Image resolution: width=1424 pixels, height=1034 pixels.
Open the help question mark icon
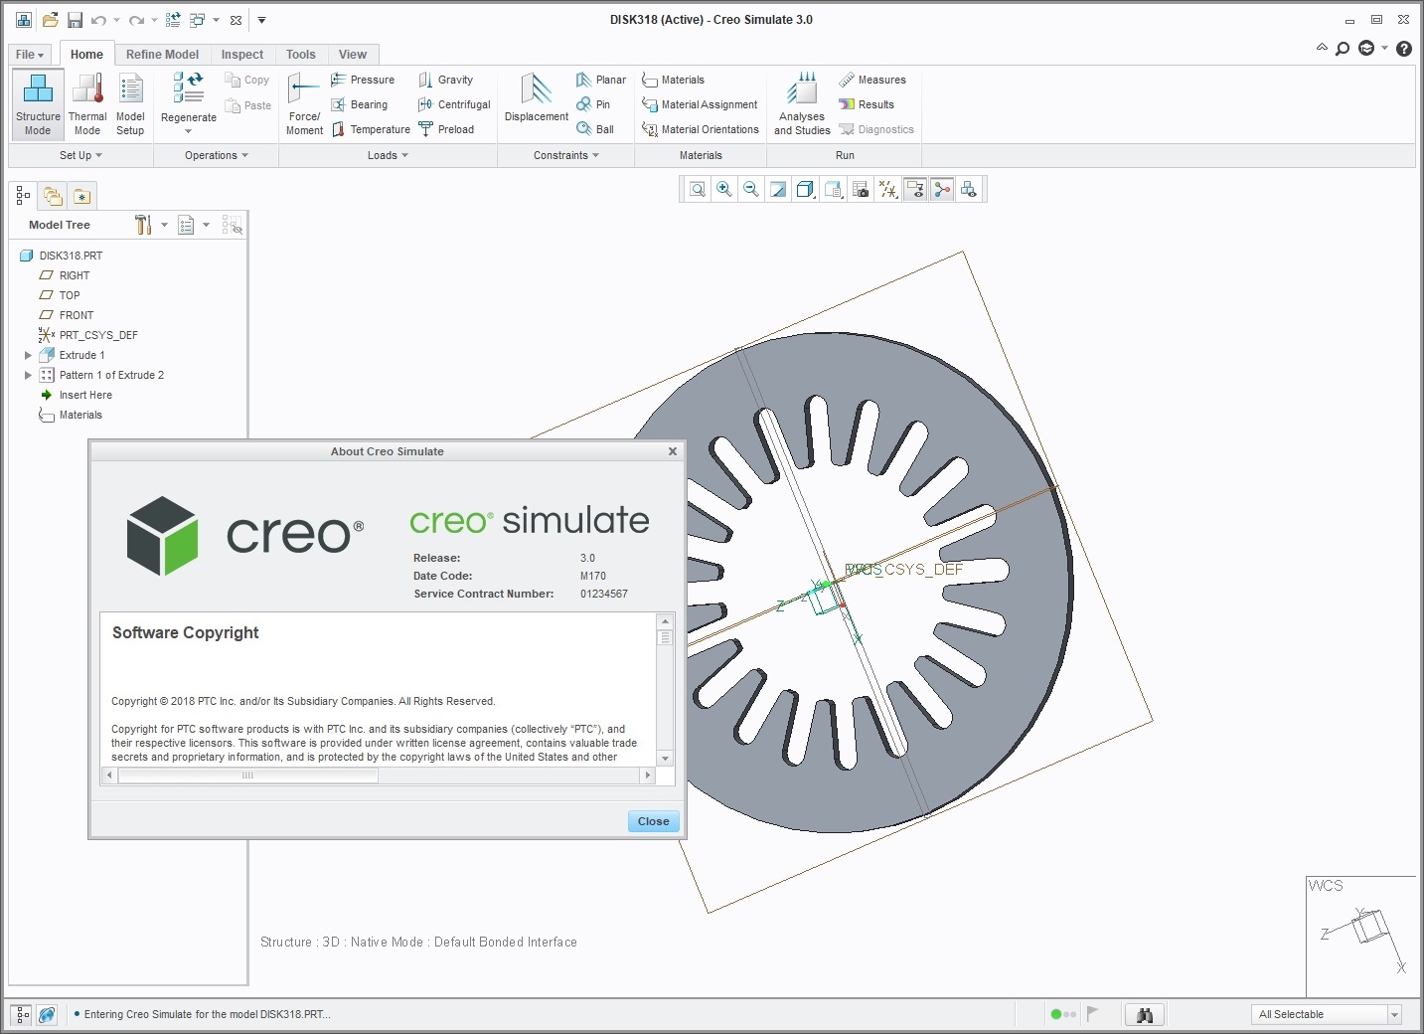click(1404, 49)
